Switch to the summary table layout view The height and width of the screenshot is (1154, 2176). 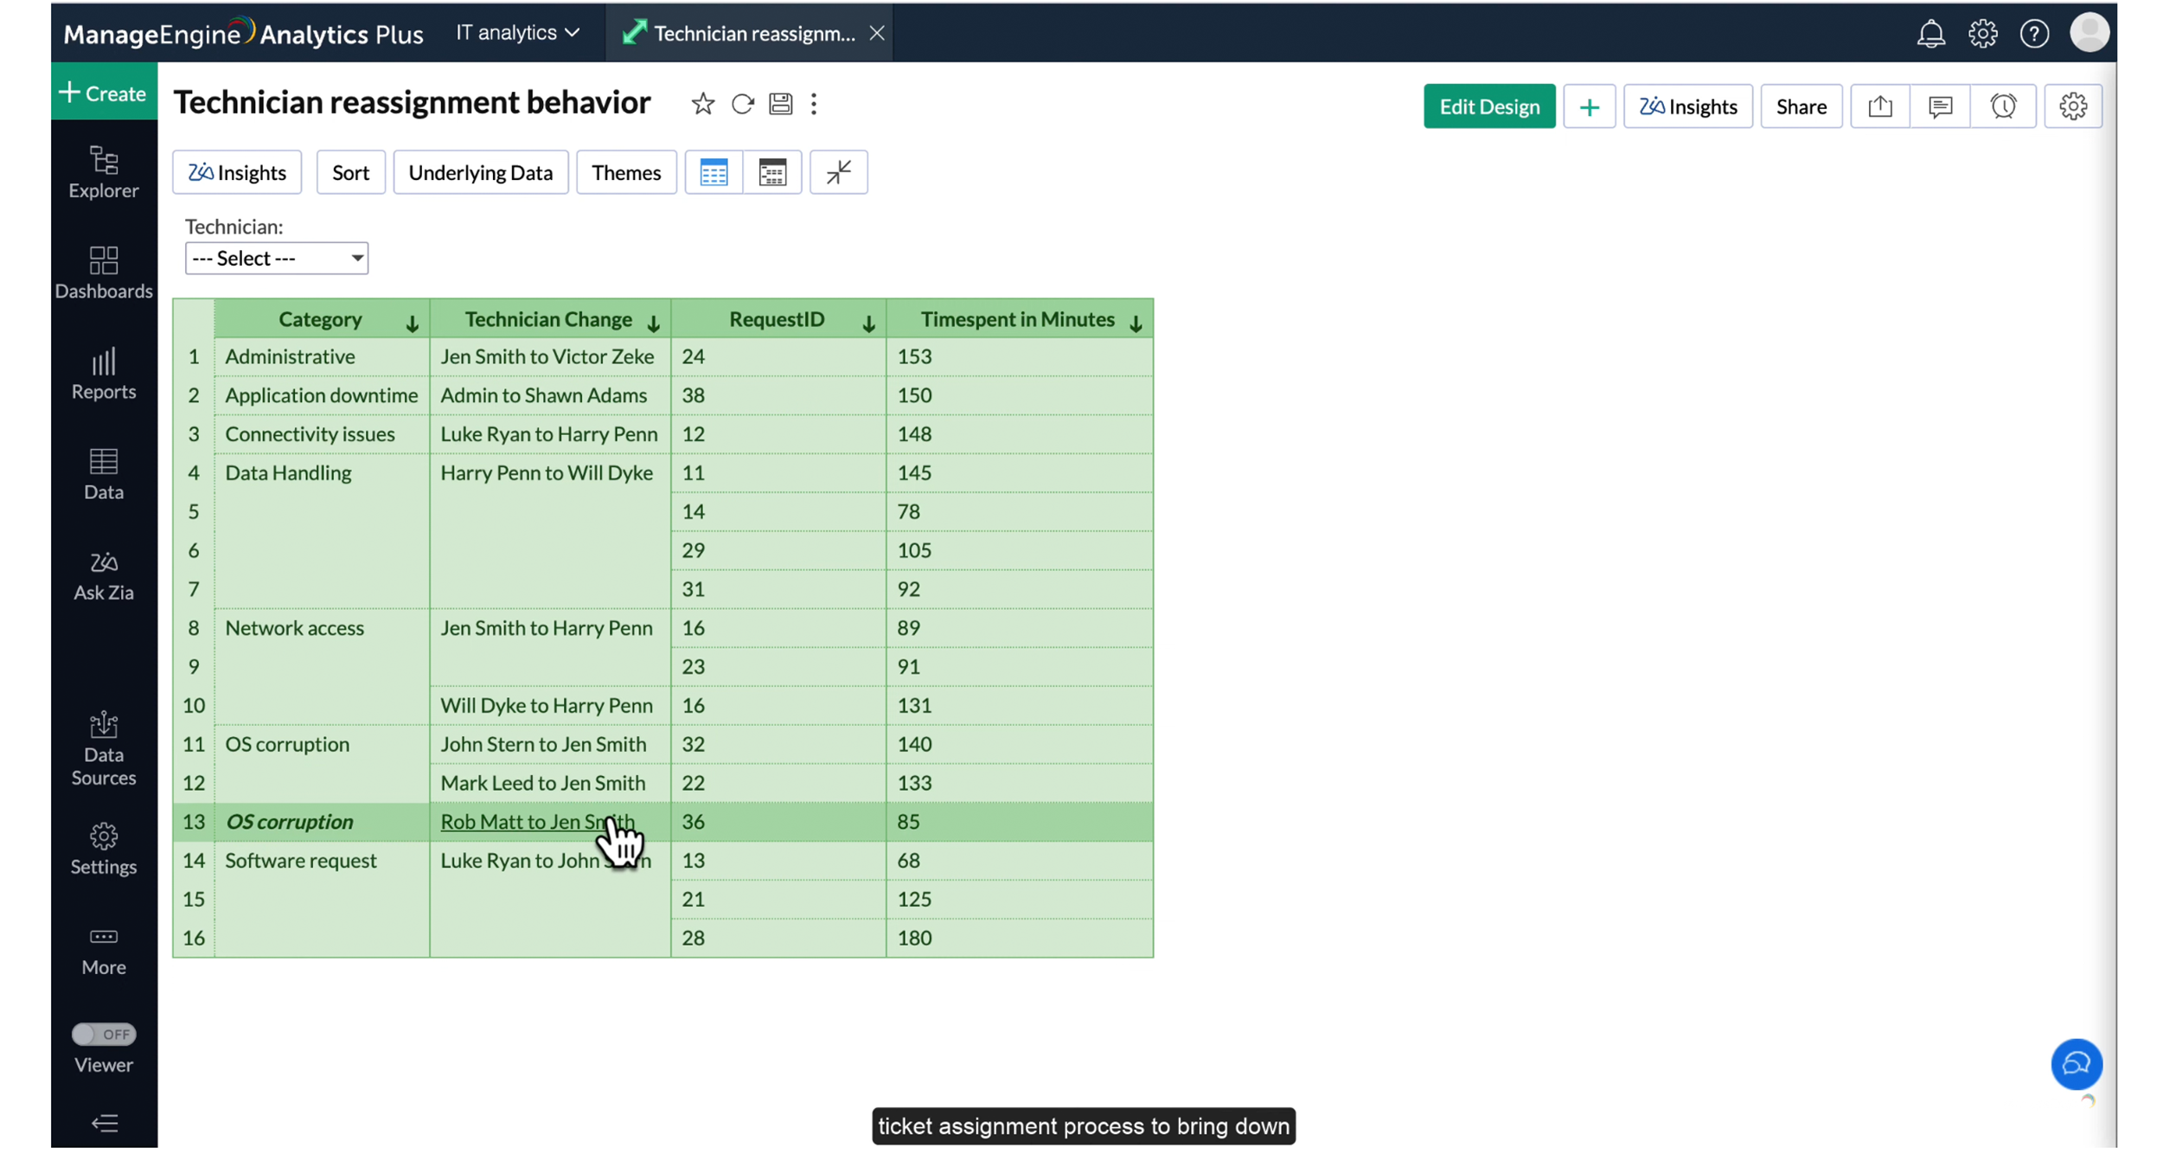pyautogui.click(x=772, y=172)
